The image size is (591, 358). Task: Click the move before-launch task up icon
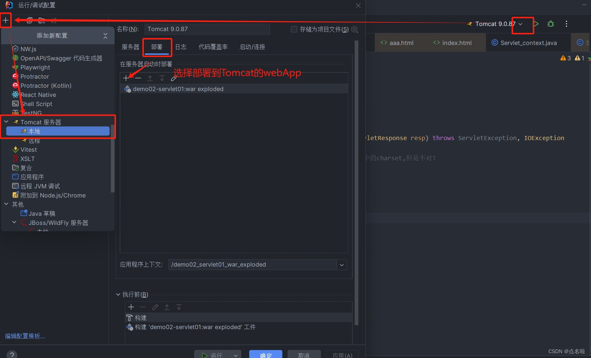(167, 307)
